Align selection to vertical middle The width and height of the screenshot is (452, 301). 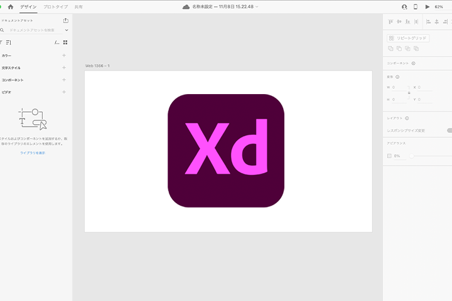[x=399, y=21]
